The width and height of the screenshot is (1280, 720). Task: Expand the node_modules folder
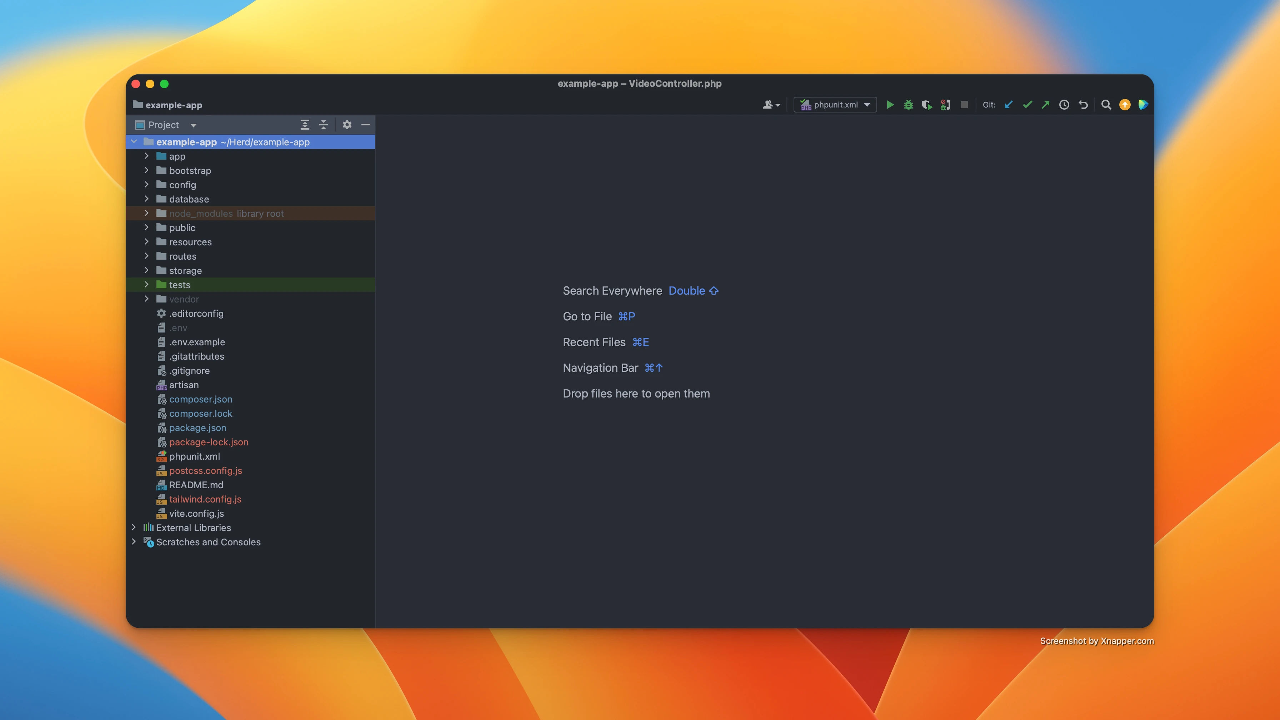point(146,213)
